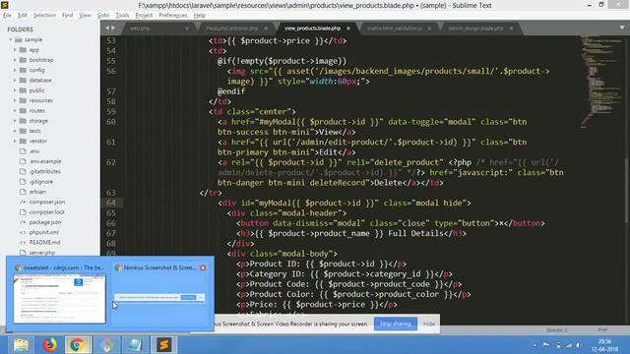
Task: Hide the screen sharing notification
Action: coord(429,324)
